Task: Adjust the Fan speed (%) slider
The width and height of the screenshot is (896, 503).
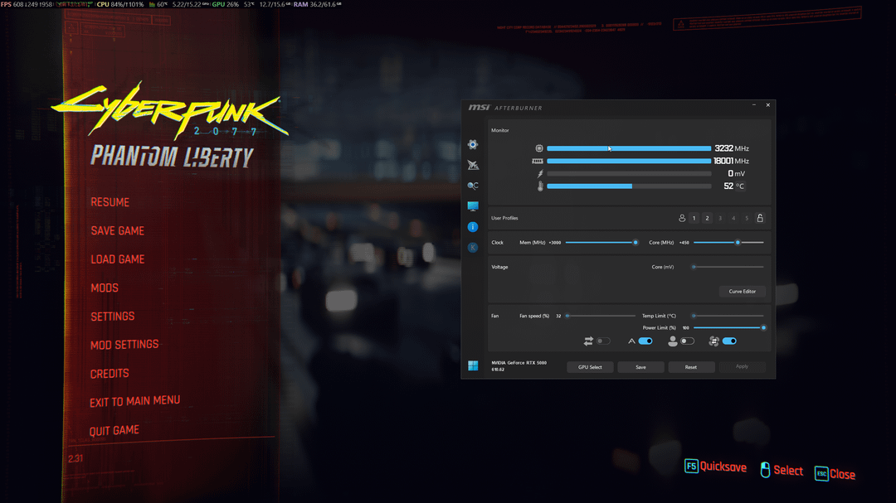Action: point(601,316)
